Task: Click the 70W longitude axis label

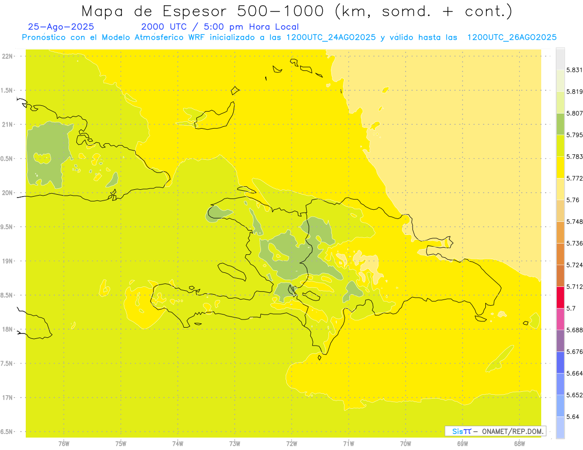Action: click(x=406, y=443)
